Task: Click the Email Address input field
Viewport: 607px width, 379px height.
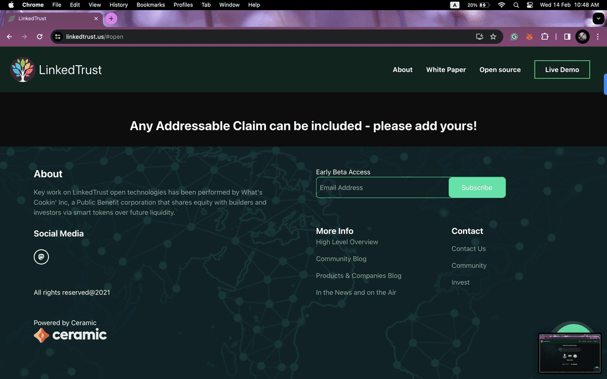Action: click(x=382, y=188)
